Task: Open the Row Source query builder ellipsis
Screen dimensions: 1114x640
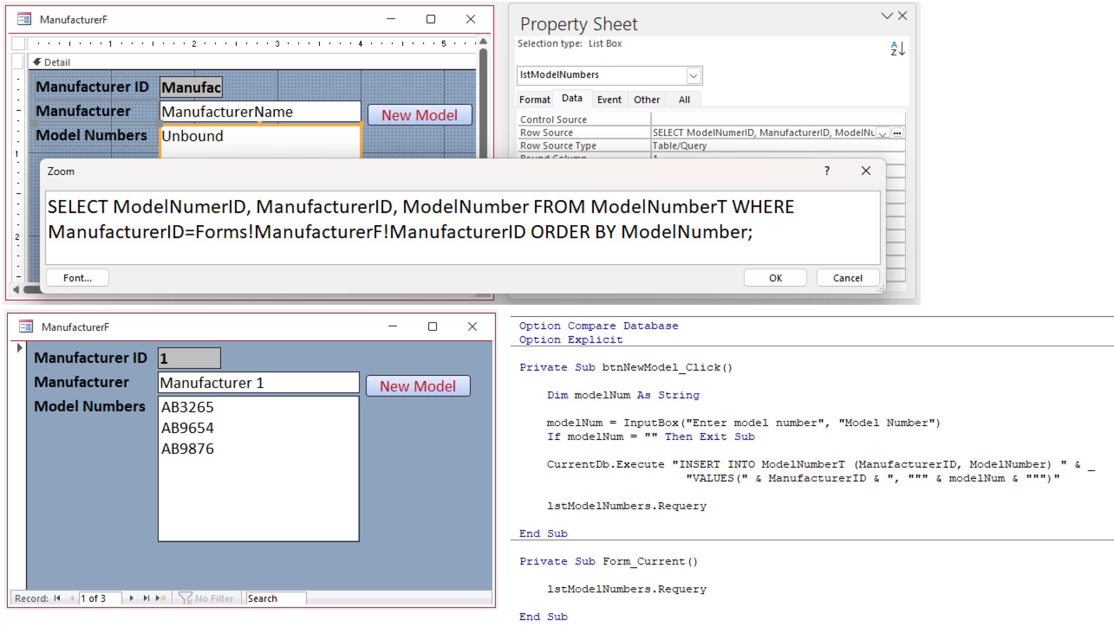Action: click(897, 133)
